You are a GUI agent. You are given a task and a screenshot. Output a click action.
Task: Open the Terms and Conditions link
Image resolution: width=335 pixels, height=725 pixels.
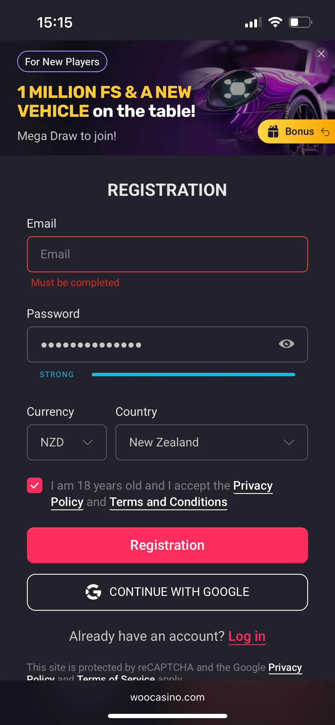[x=168, y=502]
